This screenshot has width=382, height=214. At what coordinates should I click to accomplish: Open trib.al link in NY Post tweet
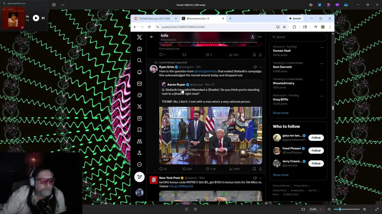click(181, 186)
